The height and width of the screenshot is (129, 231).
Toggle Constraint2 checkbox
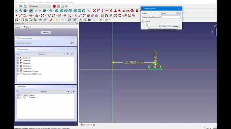pos(18,61)
